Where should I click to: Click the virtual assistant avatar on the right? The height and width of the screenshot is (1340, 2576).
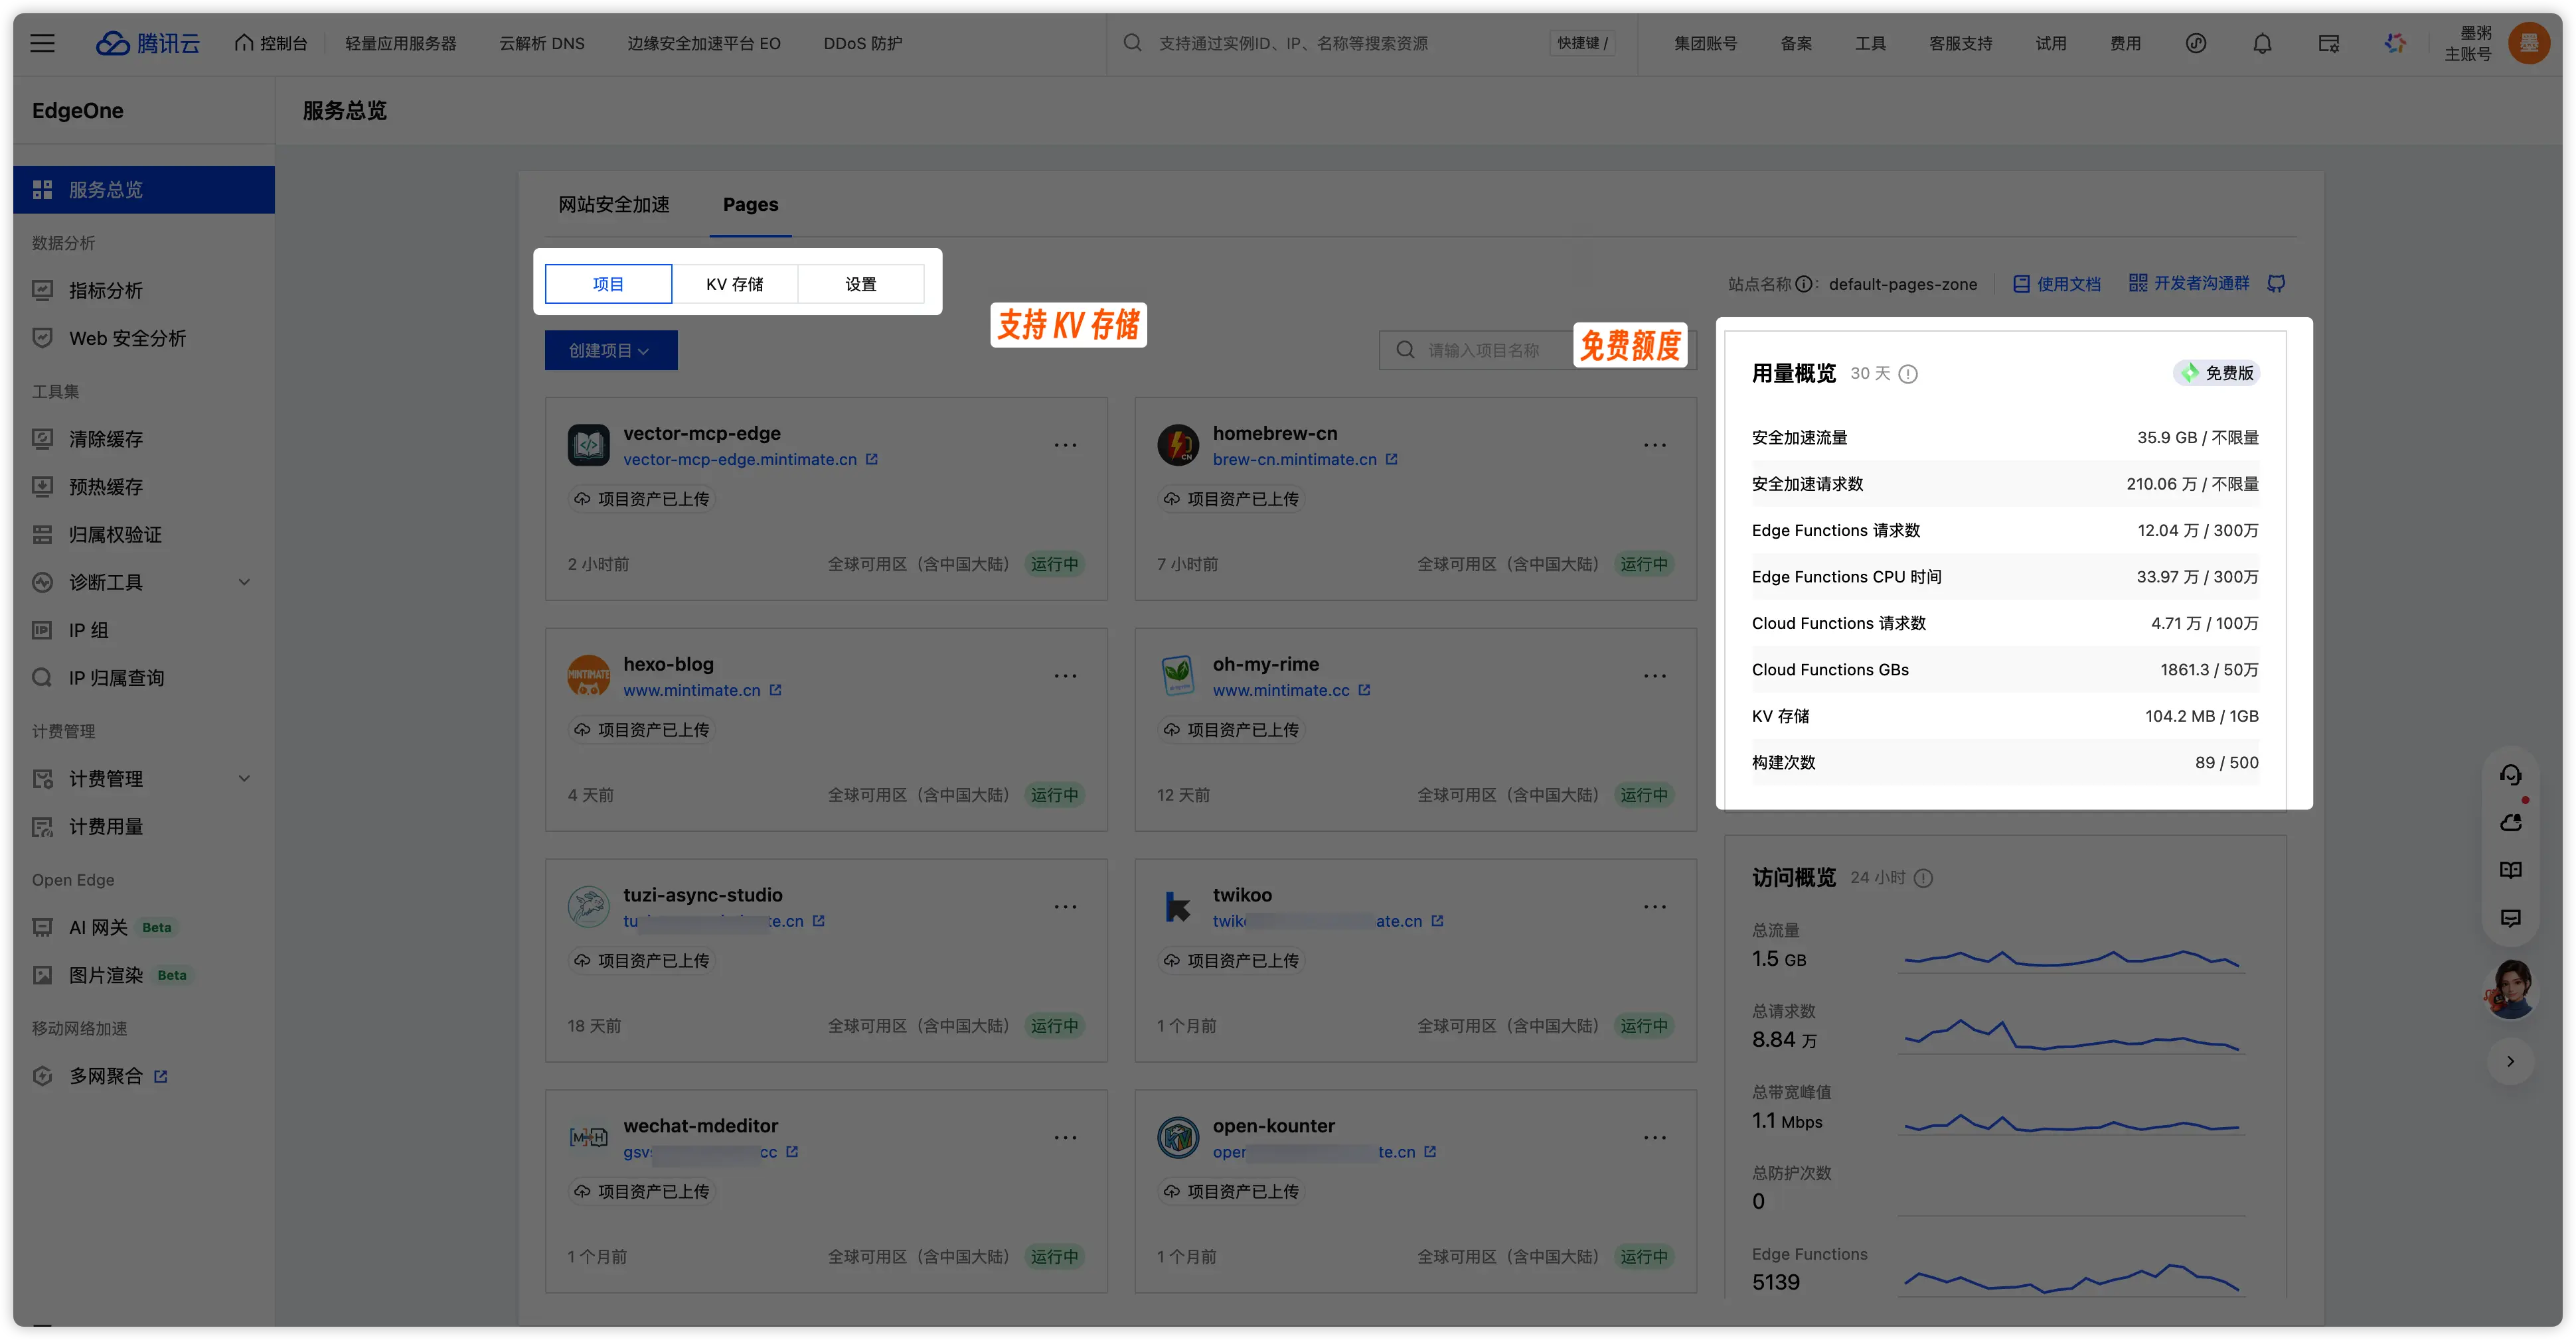(x=2510, y=989)
